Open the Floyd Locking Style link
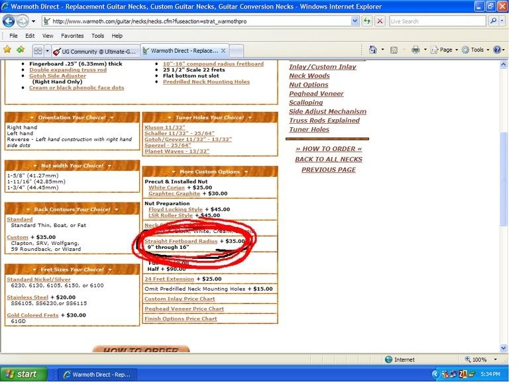 pos(176,209)
